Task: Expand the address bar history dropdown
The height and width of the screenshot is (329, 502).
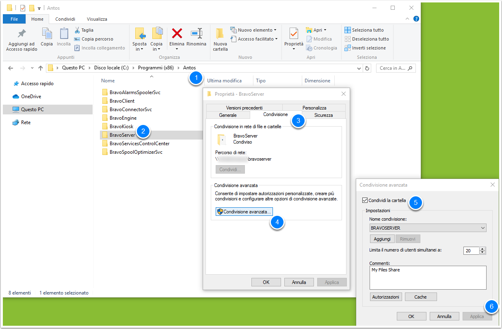Action: 359,68
